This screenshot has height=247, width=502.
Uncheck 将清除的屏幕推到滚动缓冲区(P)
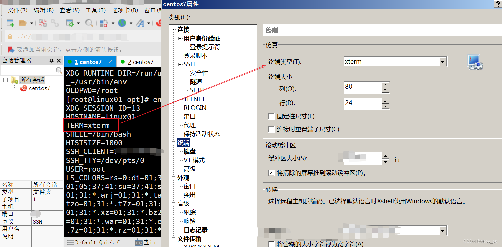pos(272,173)
